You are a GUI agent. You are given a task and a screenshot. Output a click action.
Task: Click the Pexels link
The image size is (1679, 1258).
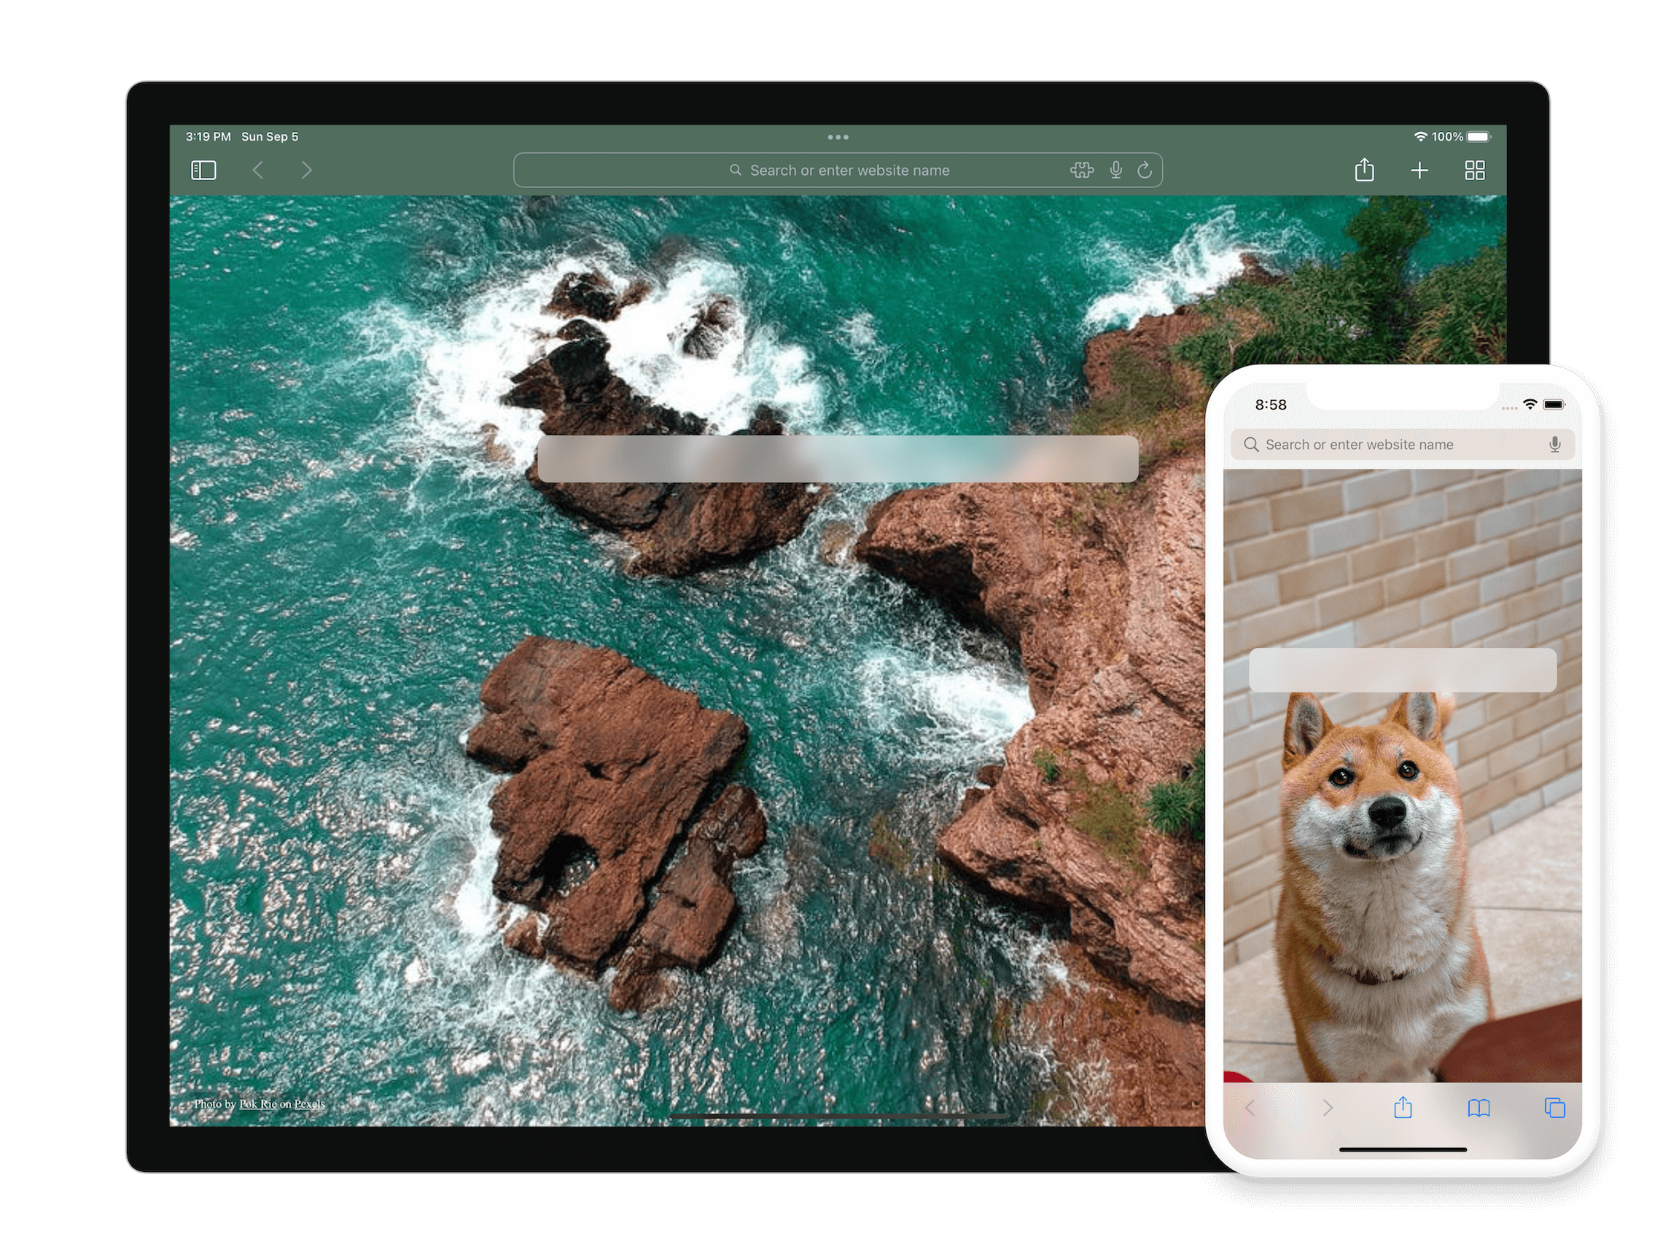click(x=310, y=1104)
